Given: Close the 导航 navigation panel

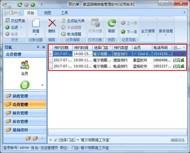Looking at the screenshot, I should coord(44,47).
